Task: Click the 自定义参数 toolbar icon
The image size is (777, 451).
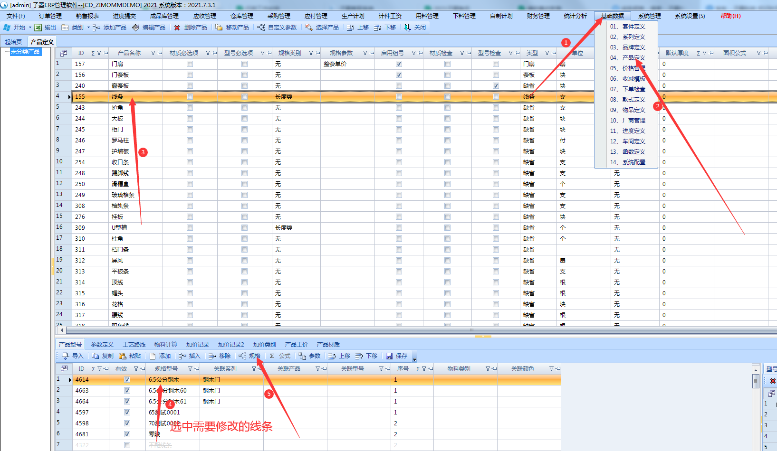Action: tap(261, 28)
